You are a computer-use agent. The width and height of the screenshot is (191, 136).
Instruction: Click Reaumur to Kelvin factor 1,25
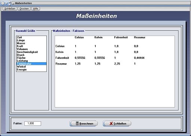point(97,64)
